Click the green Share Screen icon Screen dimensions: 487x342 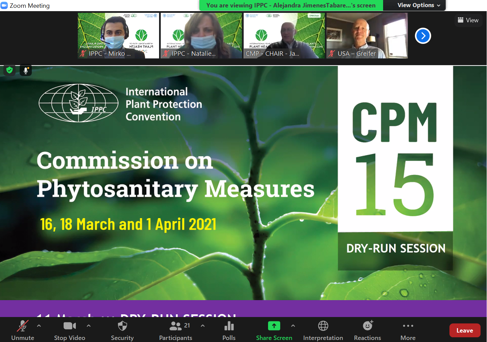pos(274,326)
